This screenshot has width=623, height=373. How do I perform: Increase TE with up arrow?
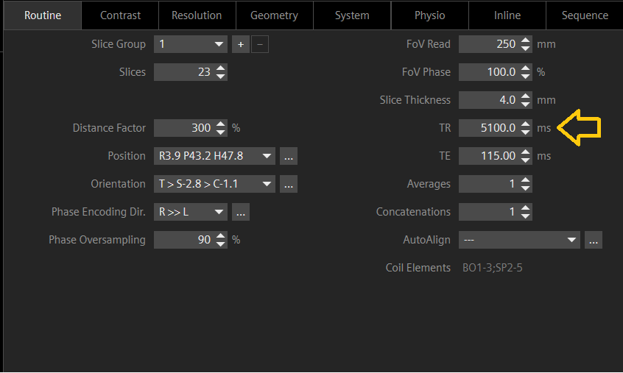tap(526, 152)
